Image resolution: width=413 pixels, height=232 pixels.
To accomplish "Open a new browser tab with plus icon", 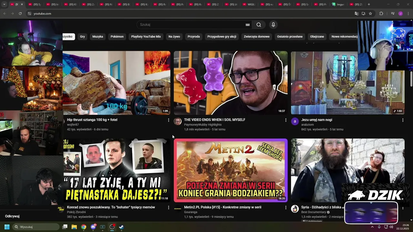I will click(x=369, y=5).
